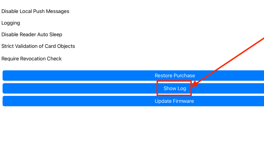The image size is (264, 144).
Task: Click the red highlight box border
Action: pyautogui.click(x=174, y=81)
